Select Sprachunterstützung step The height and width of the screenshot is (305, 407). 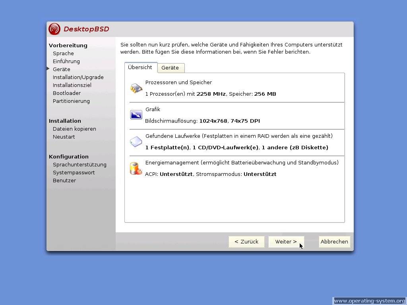click(79, 165)
